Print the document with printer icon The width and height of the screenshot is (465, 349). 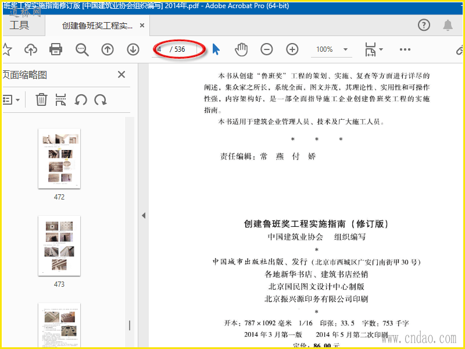56,49
